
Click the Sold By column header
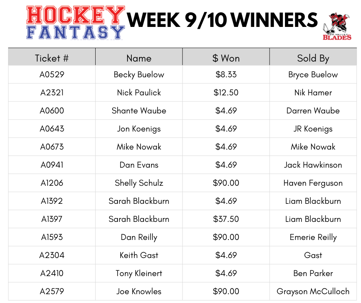click(x=313, y=58)
